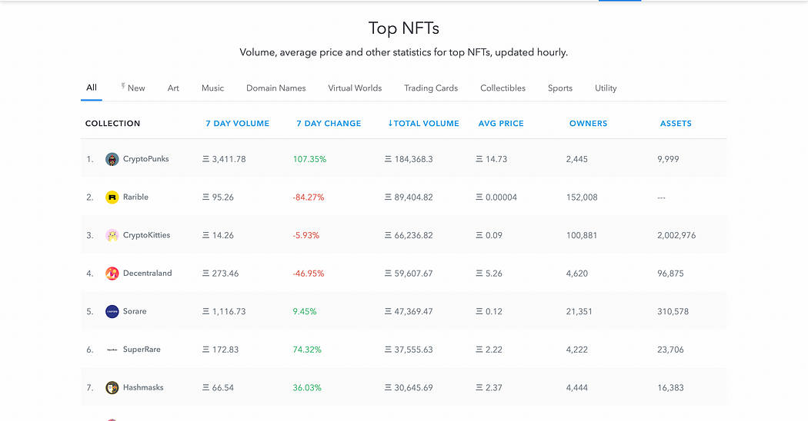
Task: Click the red Decentraland logo icon
Action: 112,273
